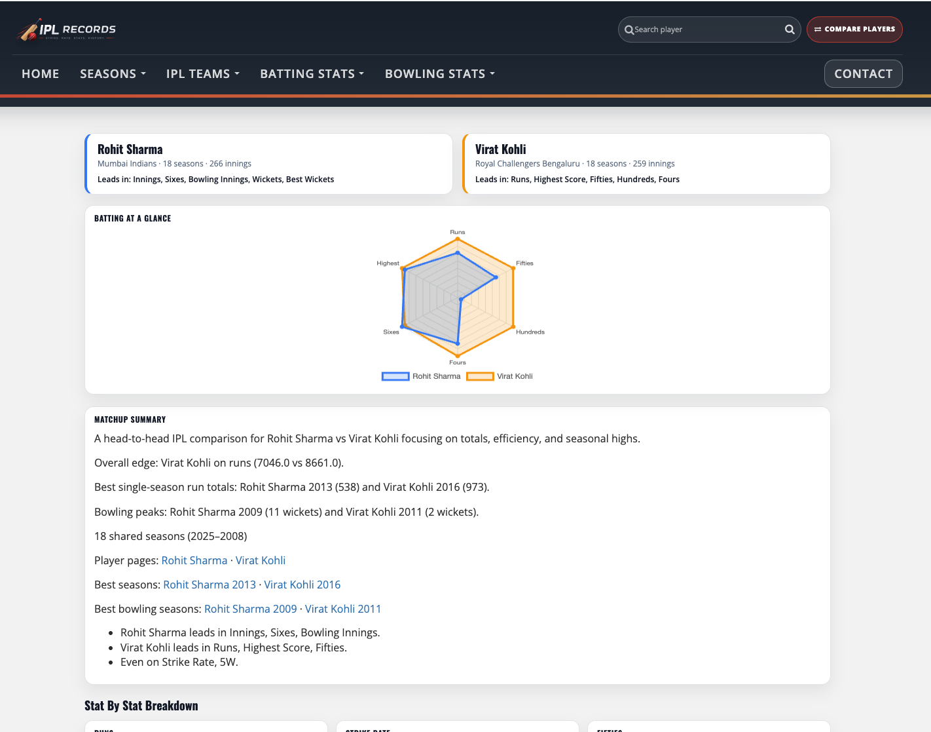Click the search magnifier icon on the right

tap(790, 29)
